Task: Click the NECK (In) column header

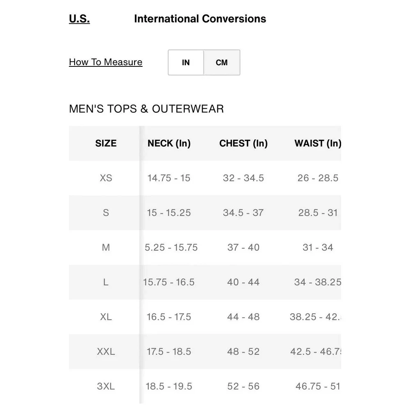Action: point(169,143)
